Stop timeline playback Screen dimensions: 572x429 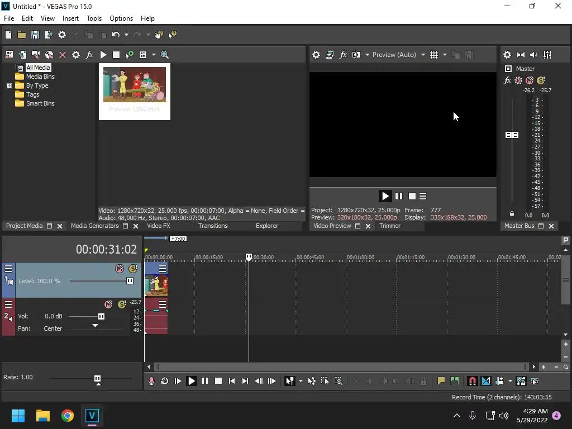coord(218,381)
